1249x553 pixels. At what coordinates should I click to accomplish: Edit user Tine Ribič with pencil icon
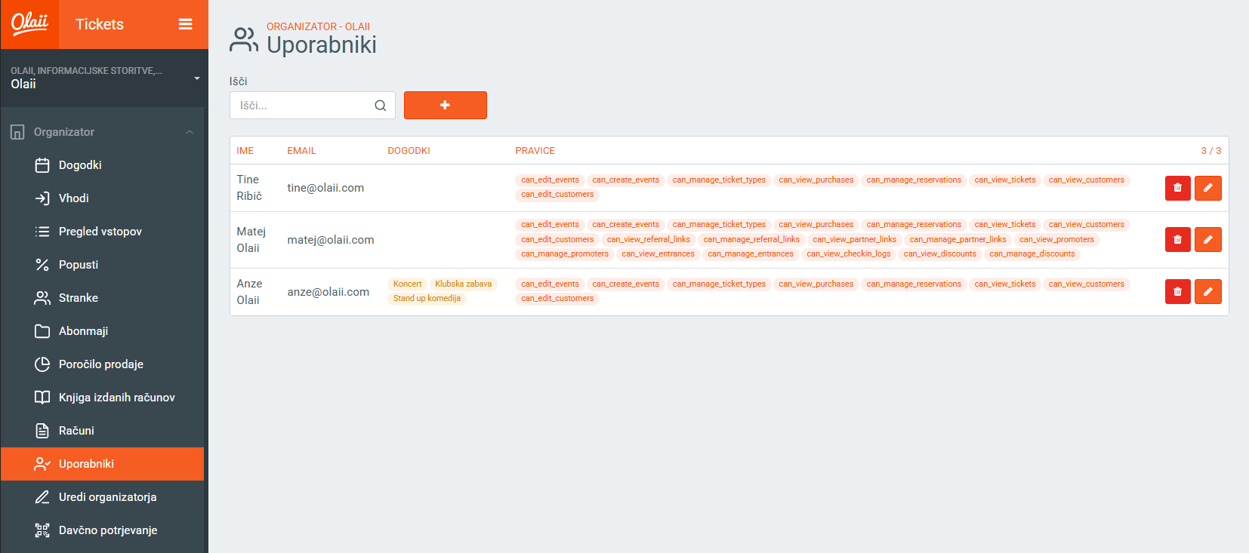point(1207,188)
